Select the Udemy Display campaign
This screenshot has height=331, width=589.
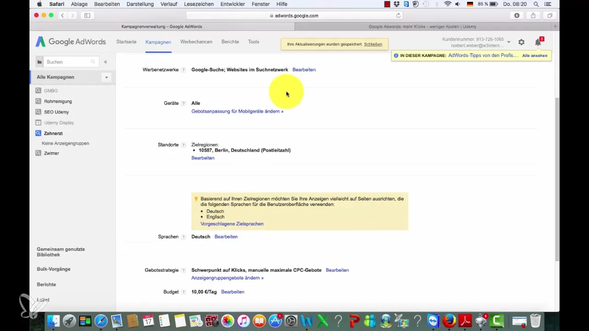point(59,123)
